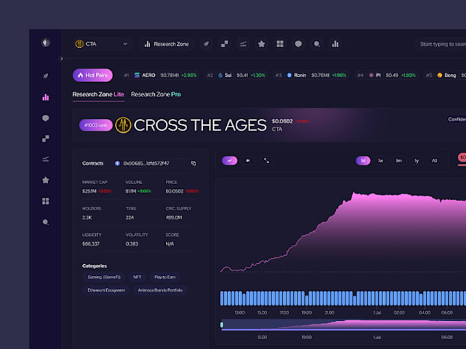The width and height of the screenshot is (466, 349).
Task: Click the market cap value $25.1M
Action: click(x=89, y=191)
